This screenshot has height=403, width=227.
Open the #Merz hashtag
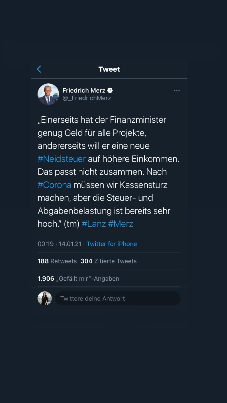tap(120, 224)
